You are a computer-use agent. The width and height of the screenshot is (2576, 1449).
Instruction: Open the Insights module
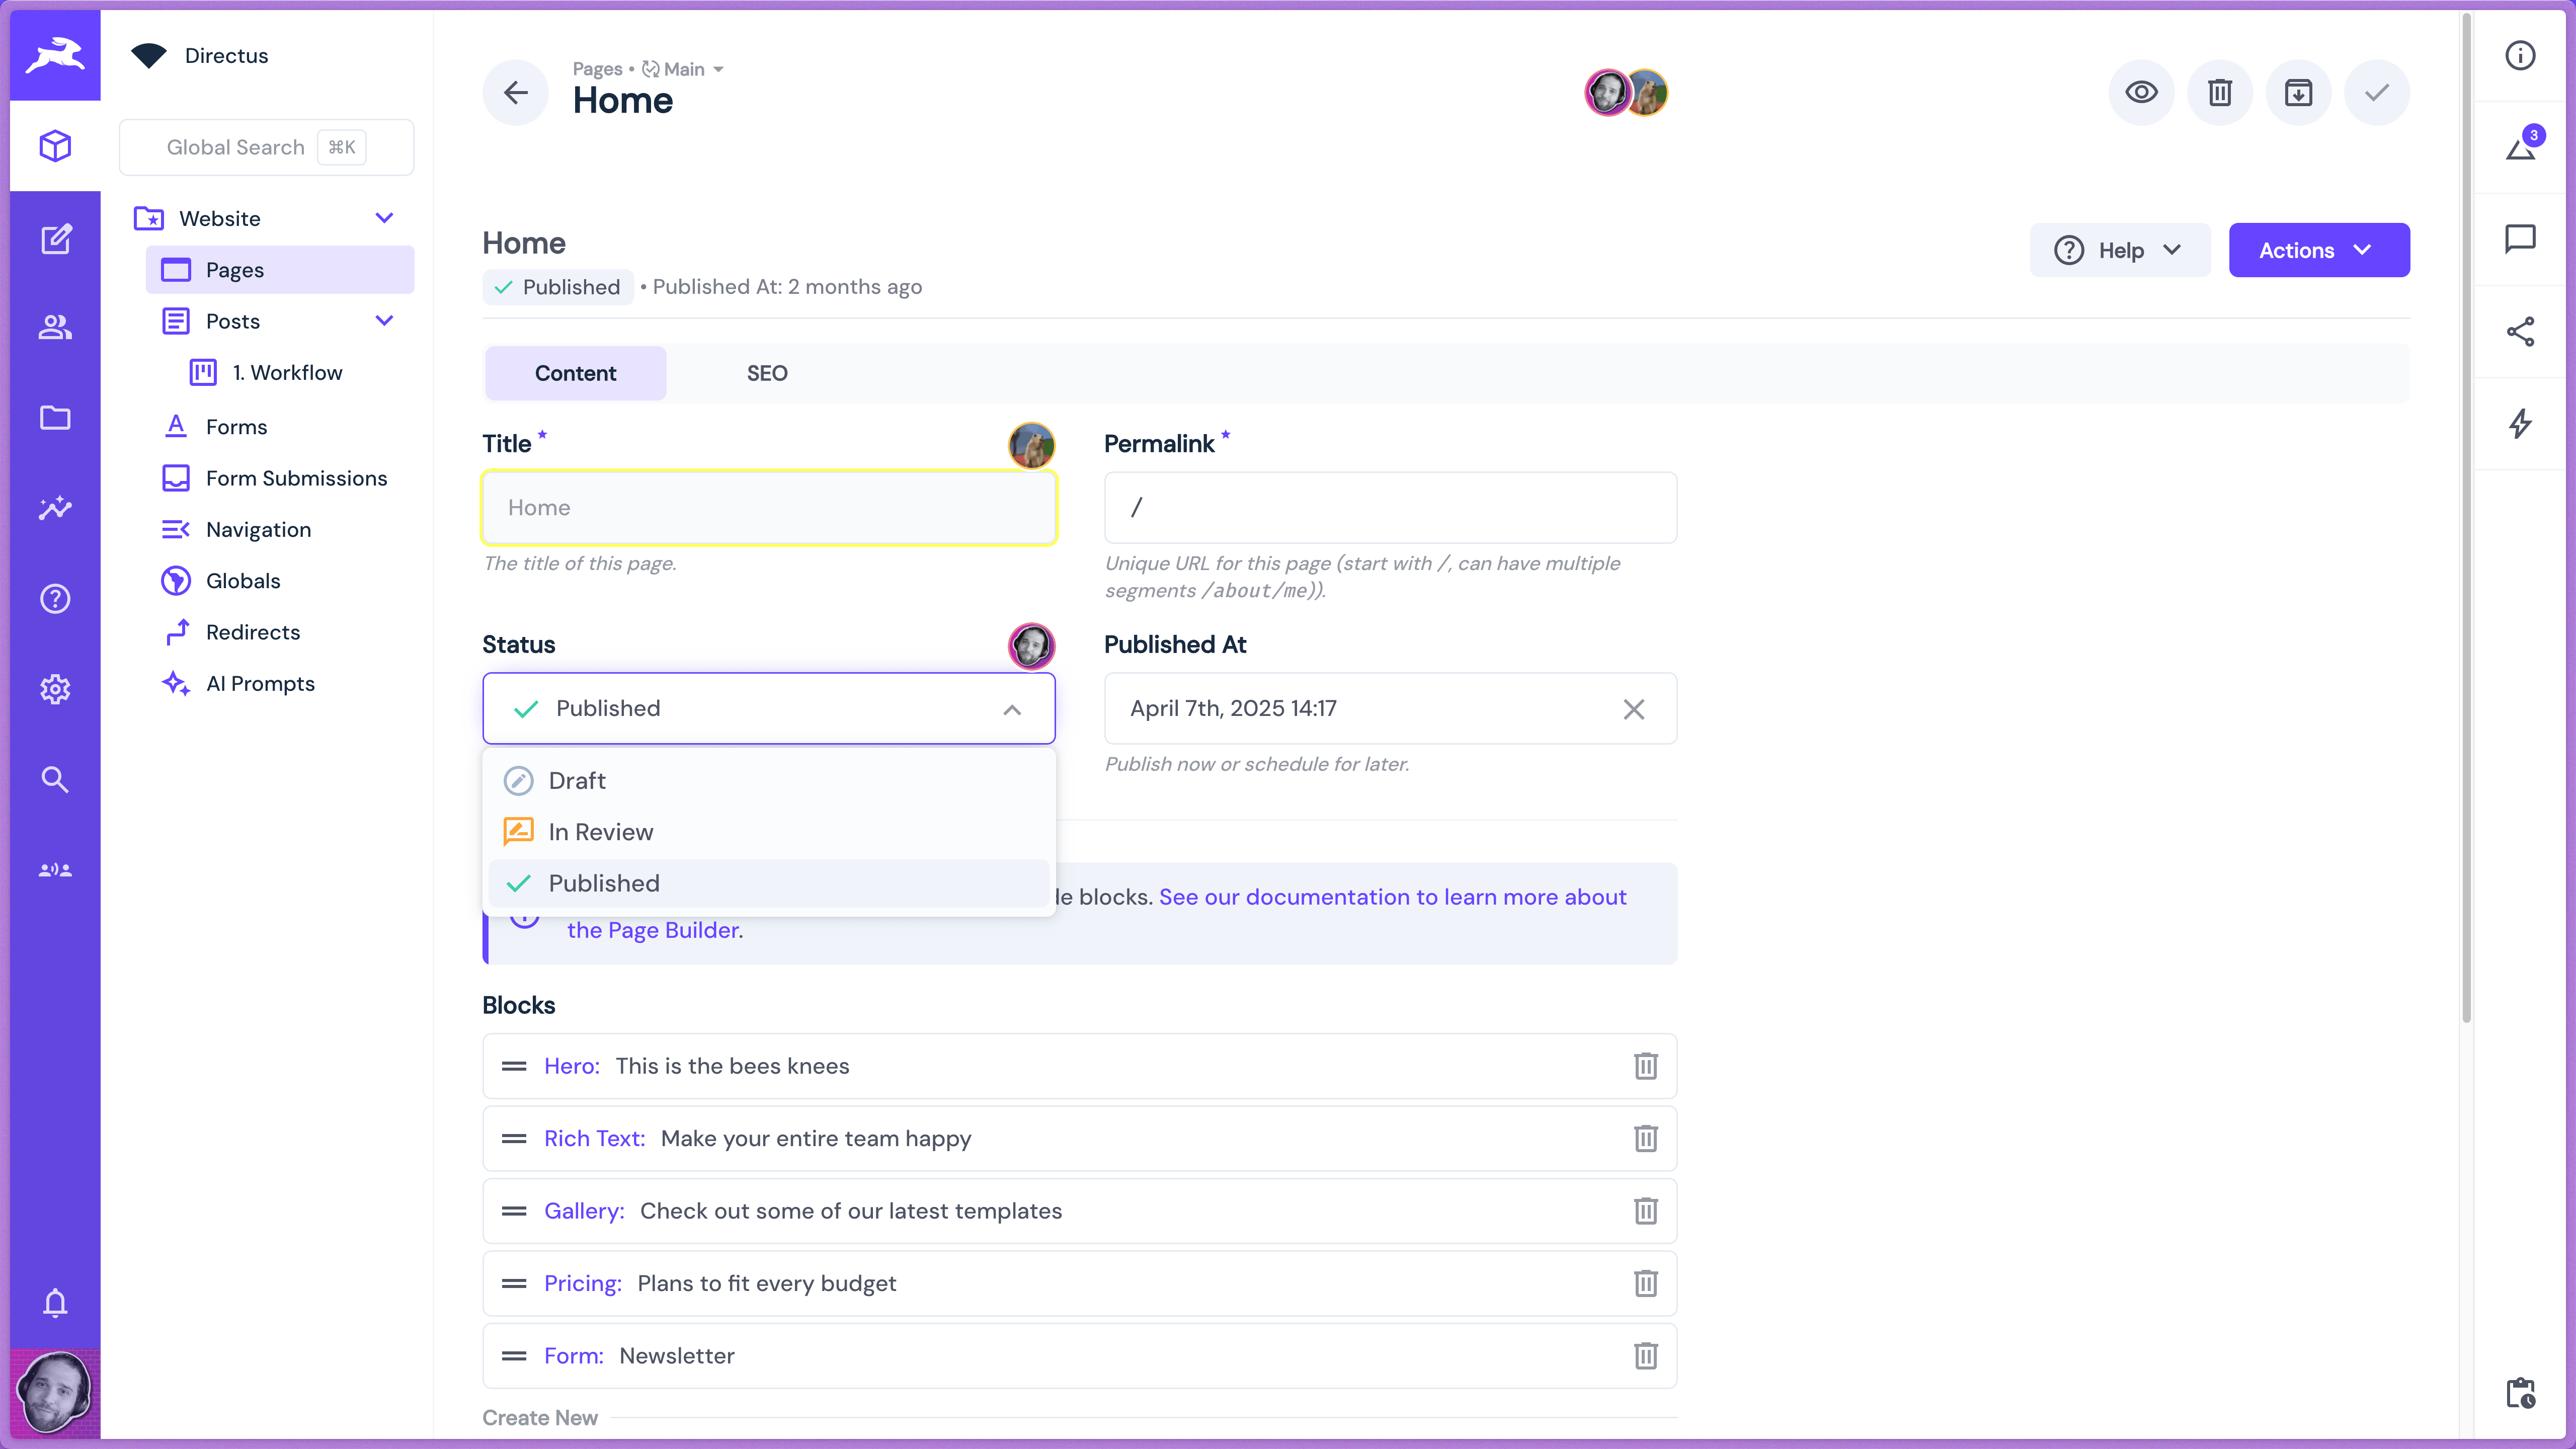click(55, 508)
